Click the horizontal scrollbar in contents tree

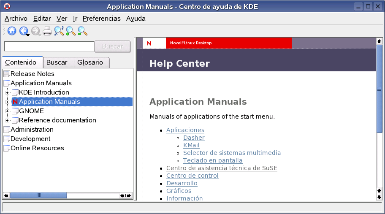pyautogui.click(x=68, y=195)
